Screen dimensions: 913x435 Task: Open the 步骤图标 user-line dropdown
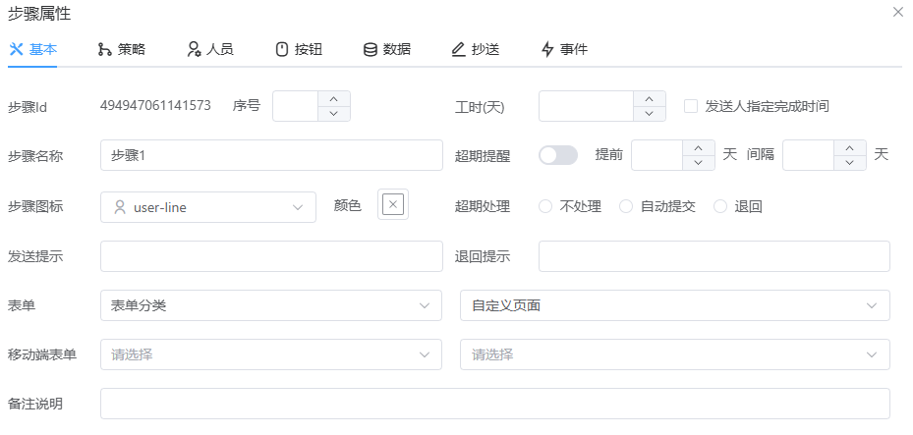click(208, 207)
